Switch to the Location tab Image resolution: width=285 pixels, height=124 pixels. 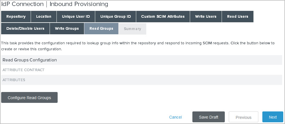point(44,17)
